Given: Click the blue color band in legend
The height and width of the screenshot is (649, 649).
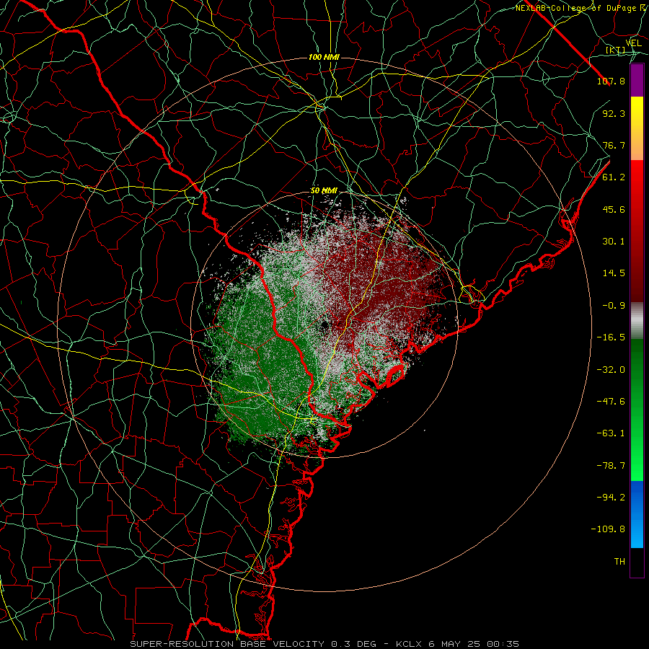Looking at the screenshot, I should click(637, 514).
